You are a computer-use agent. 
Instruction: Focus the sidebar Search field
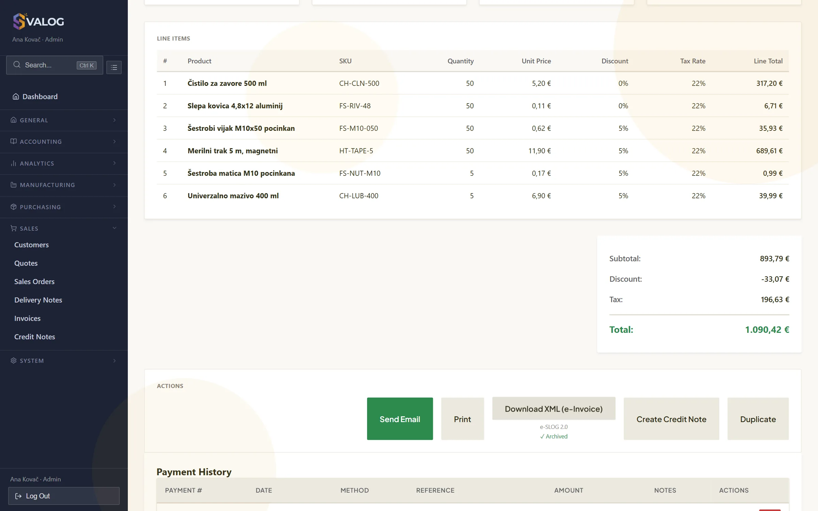click(x=55, y=65)
